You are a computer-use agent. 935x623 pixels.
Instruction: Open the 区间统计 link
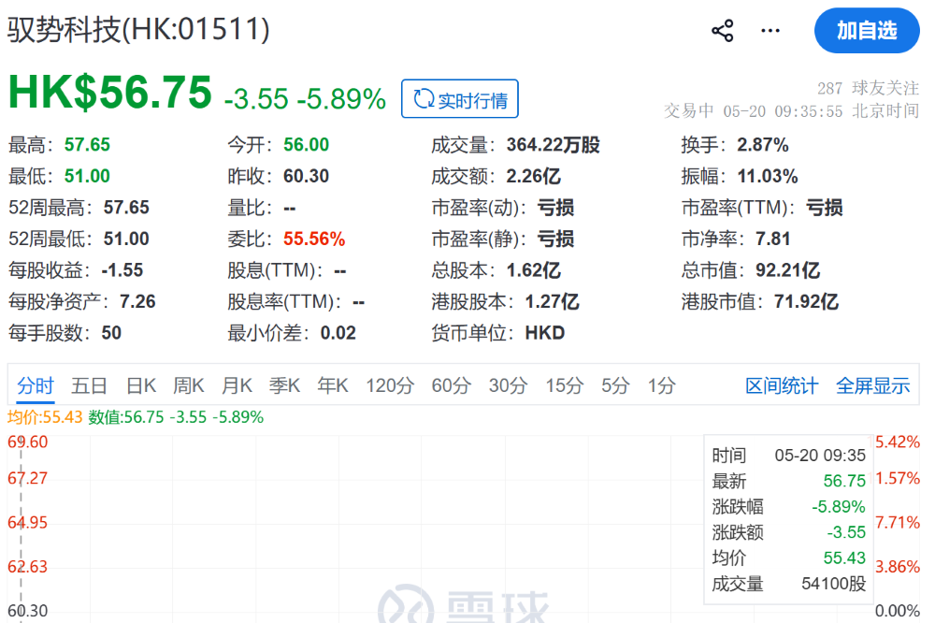point(782,385)
